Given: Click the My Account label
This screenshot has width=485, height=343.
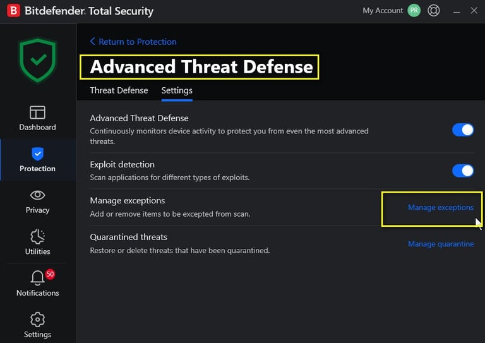Looking at the screenshot, I should [x=383, y=11].
